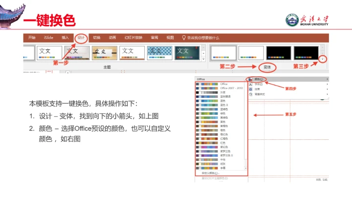Choose the Office 2007 - 2010 colors

point(220,88)
